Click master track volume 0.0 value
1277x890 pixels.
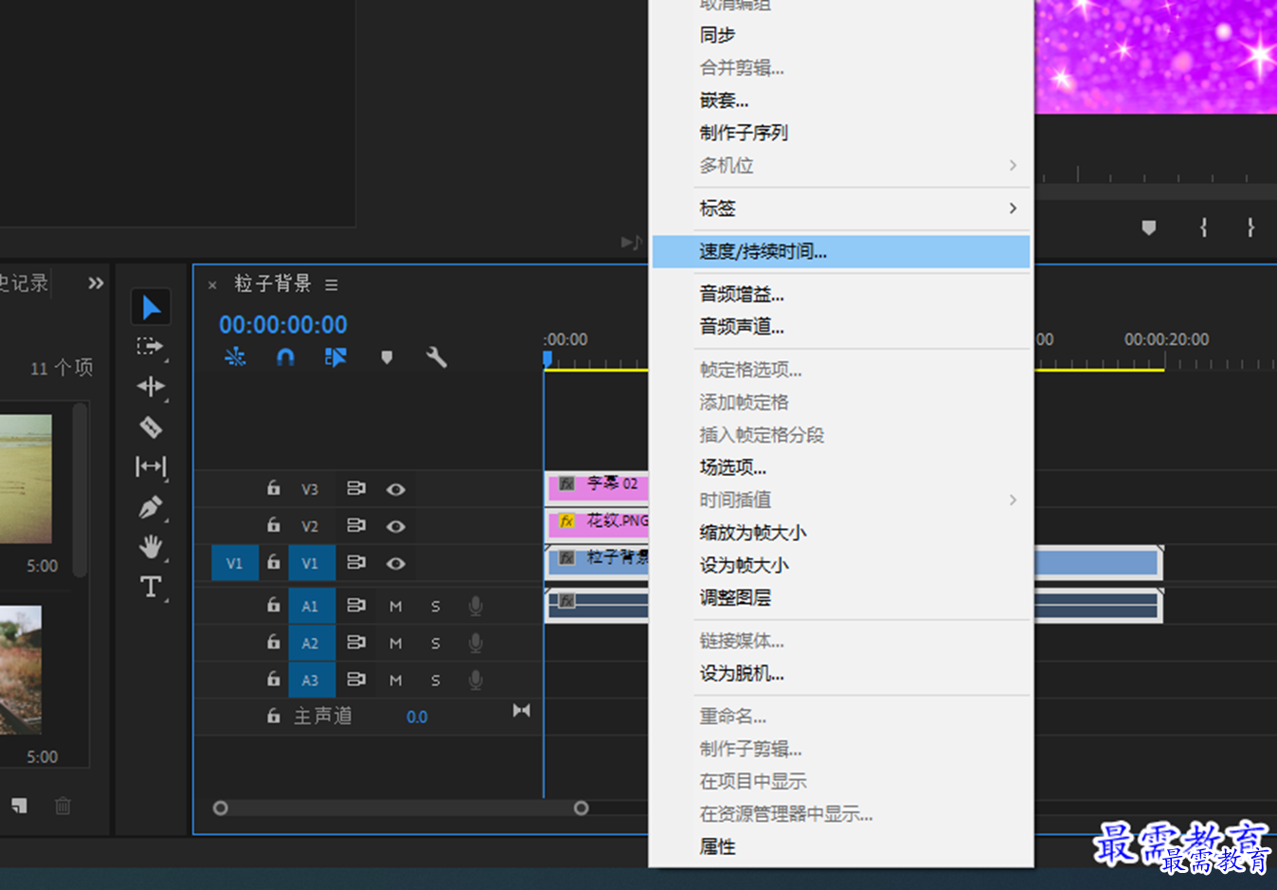[417, 717]
